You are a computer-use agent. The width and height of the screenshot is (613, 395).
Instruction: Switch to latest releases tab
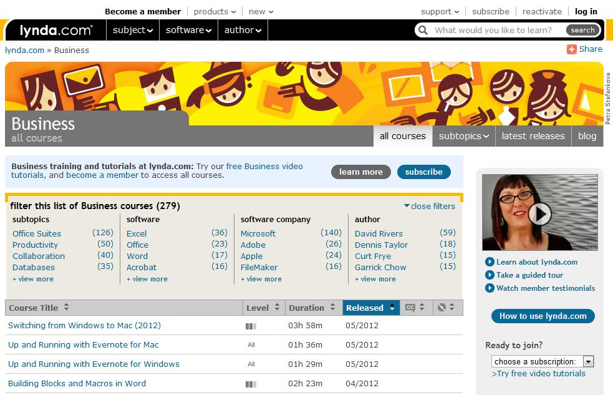click(x=533, y=136)
